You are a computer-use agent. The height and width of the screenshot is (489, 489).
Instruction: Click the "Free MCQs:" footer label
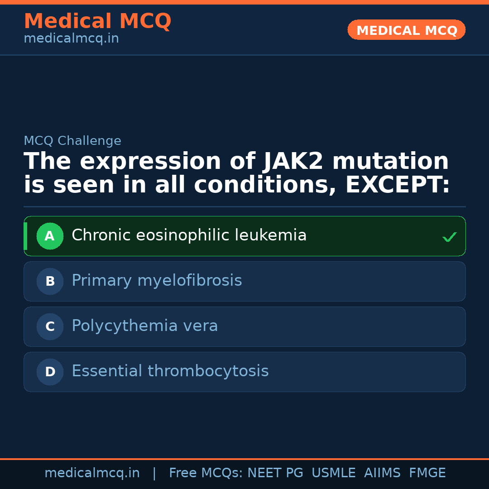(206, 473)
